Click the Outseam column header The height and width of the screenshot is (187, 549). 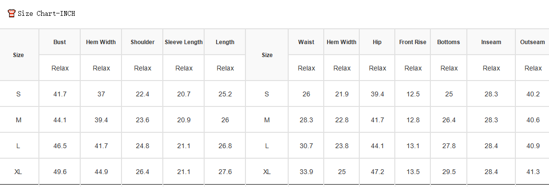[x=533, y=42]
